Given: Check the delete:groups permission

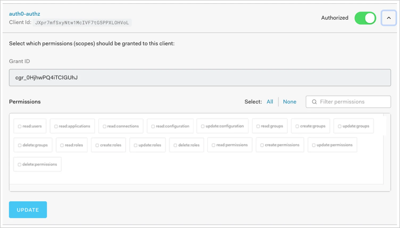Looking at the screenshot, I should [x=20, y=145].
